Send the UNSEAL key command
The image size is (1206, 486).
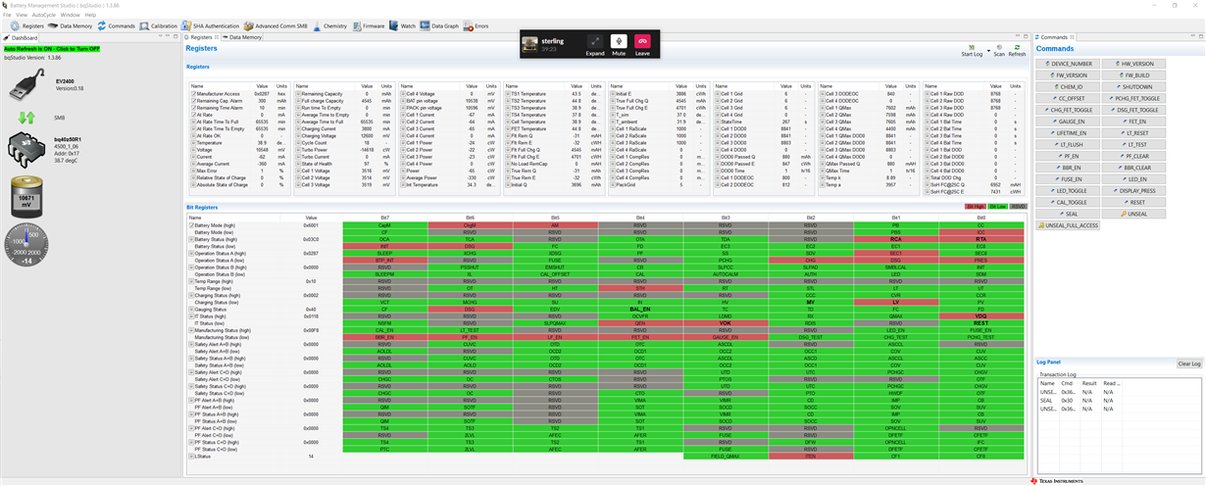point(1135,213)
